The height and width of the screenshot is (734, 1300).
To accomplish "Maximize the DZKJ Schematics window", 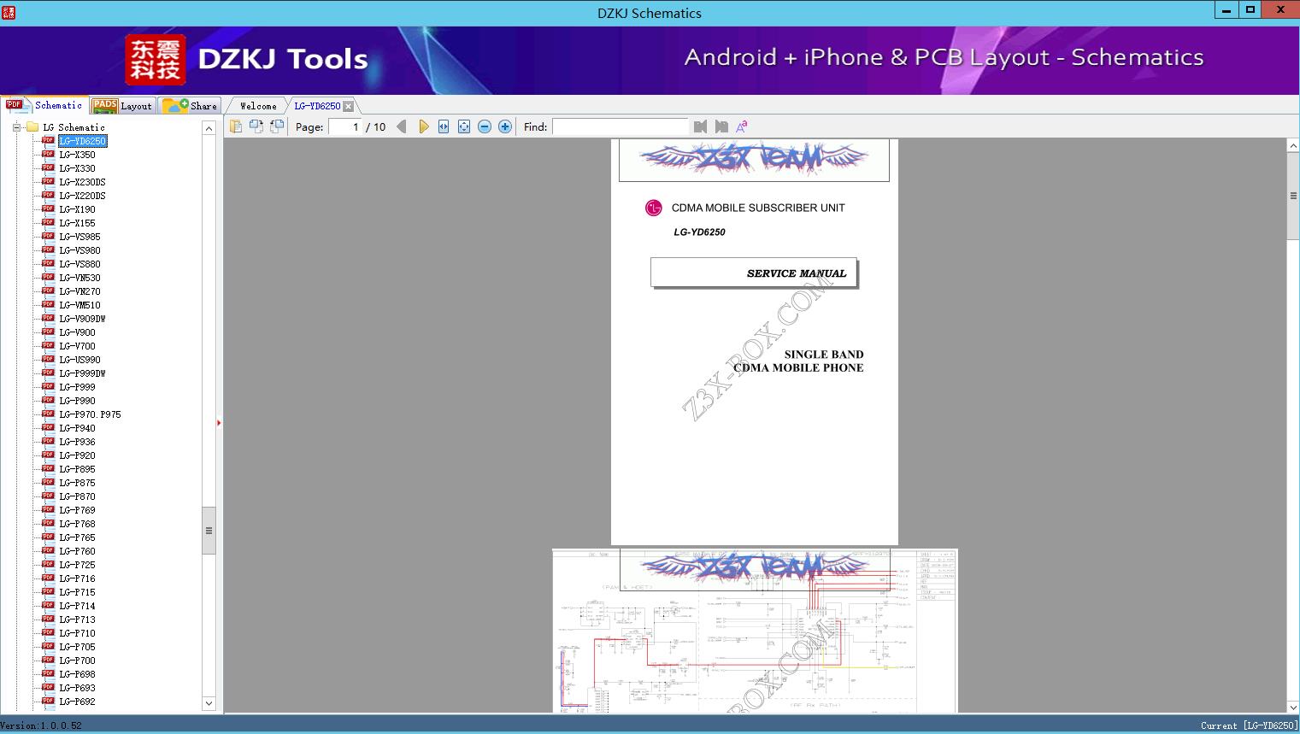I will [1250, 10].
